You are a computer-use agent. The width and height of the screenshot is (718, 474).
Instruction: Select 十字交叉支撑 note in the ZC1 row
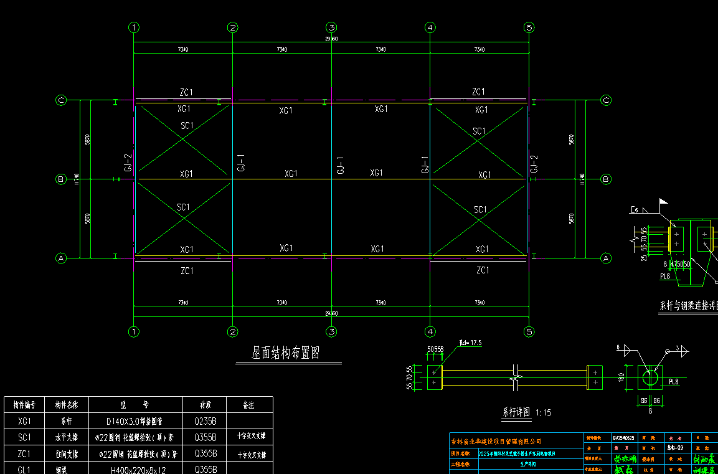coord(252,455)
